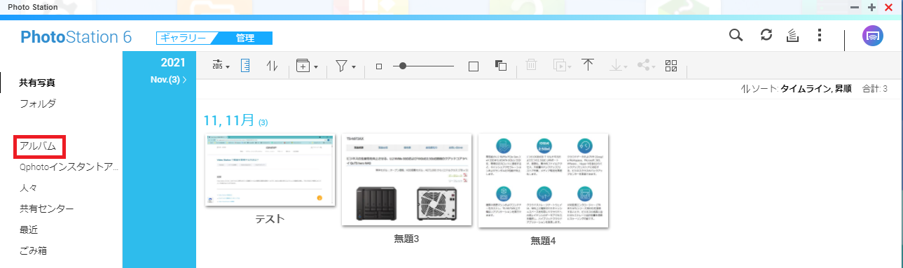This screenshot has height=268, width=903.
Task: Open the background tasks icon
Action: [793, 36]
